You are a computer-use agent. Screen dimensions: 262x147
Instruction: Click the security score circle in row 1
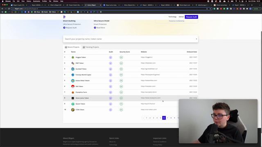coord(121,57)
